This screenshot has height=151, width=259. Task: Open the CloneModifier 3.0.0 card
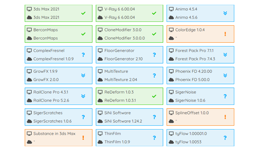(129, 34)
